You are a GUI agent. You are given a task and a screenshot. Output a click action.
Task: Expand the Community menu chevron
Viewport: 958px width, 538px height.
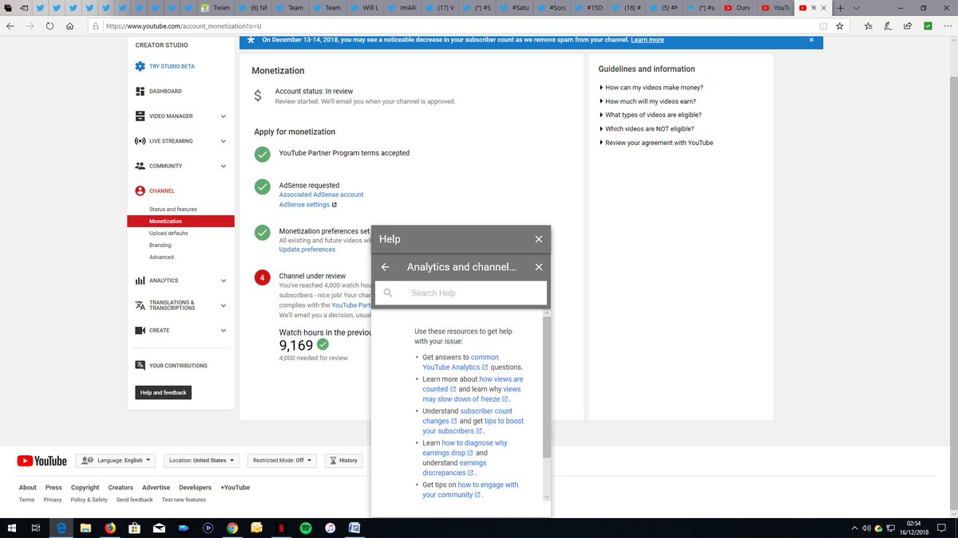224,166
